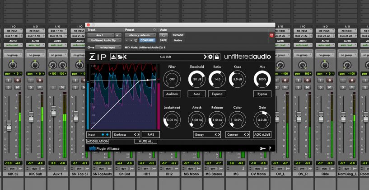Screen dimensions: 369x190
Task: Mute the KIK 52 channel
Action: point(17,87)
